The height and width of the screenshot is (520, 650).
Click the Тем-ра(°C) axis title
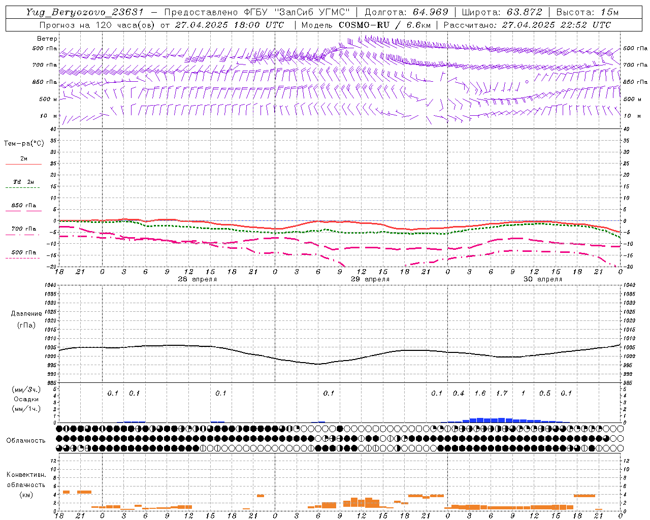[24, 144]
